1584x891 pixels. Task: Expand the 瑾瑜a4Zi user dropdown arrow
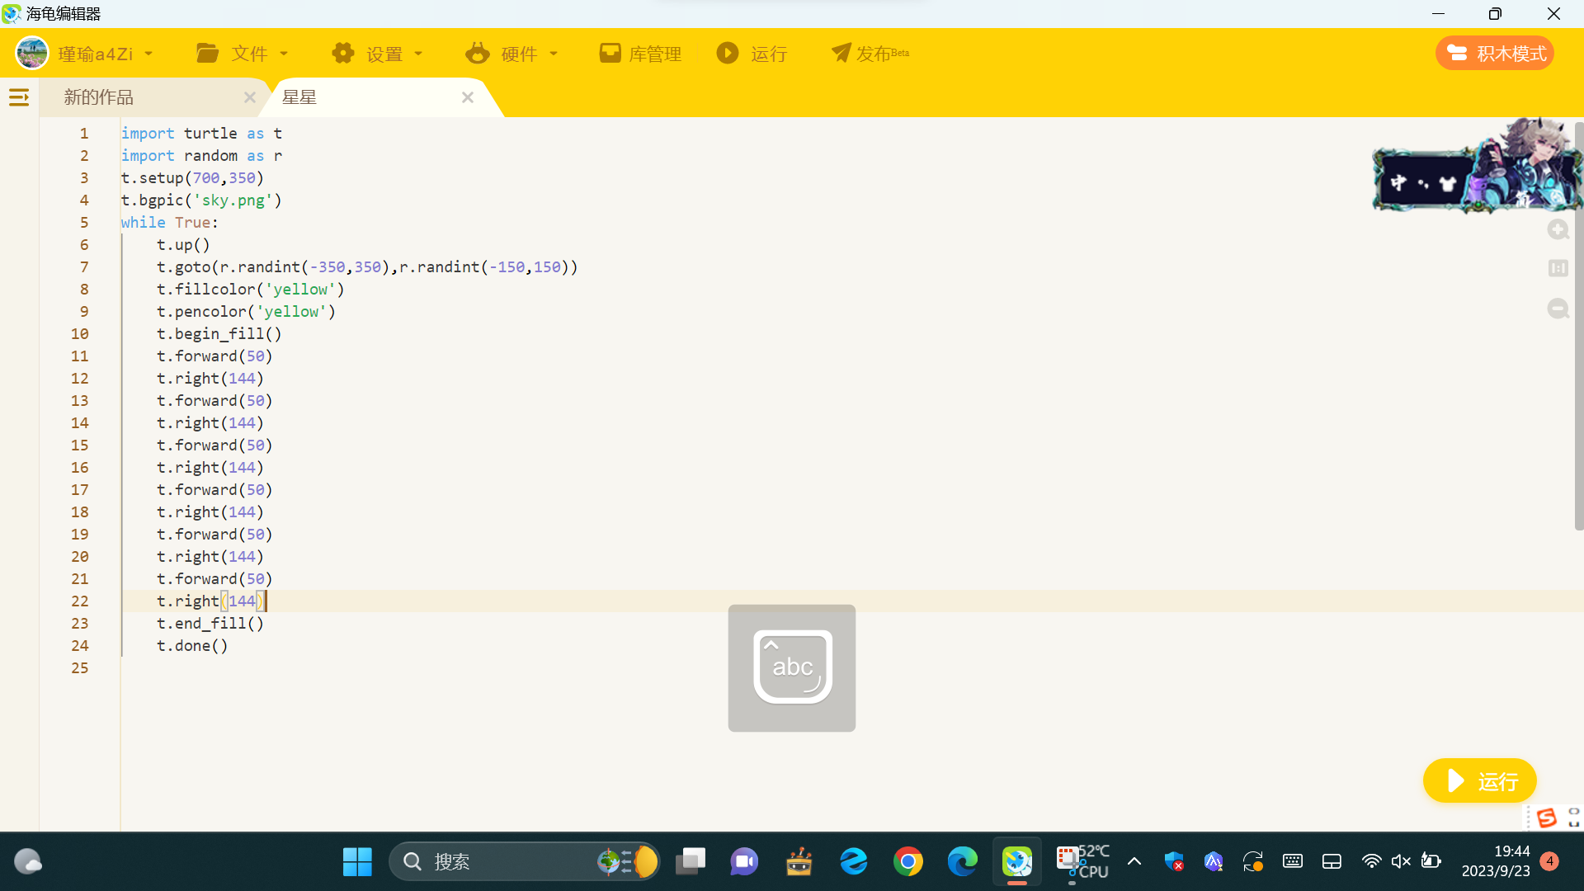coord(148,54)
